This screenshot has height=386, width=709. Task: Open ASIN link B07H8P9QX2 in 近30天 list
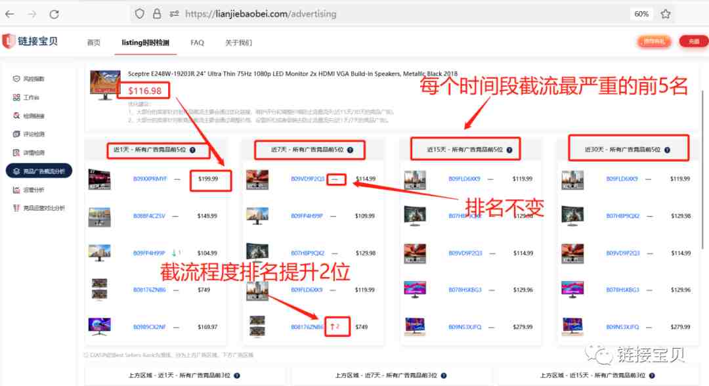622,216
